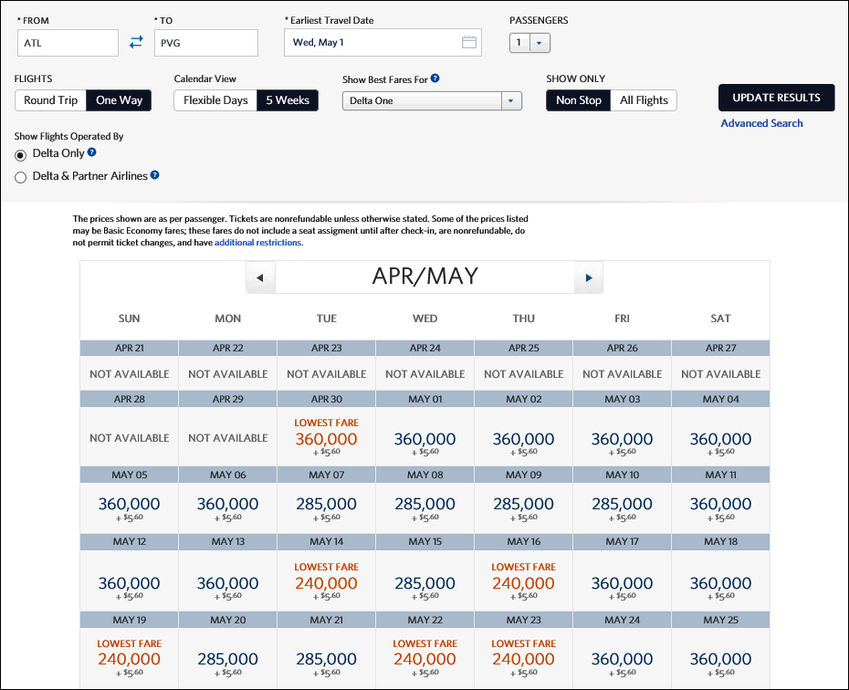Click Not Available under Apr 28
The height and width of the screenshot is (690, 849).
[130, 438]
